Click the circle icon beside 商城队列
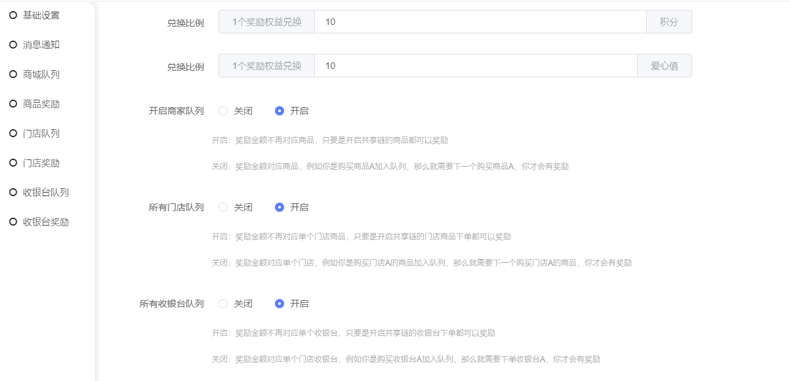The image size is (790, 381). [13, 74]
